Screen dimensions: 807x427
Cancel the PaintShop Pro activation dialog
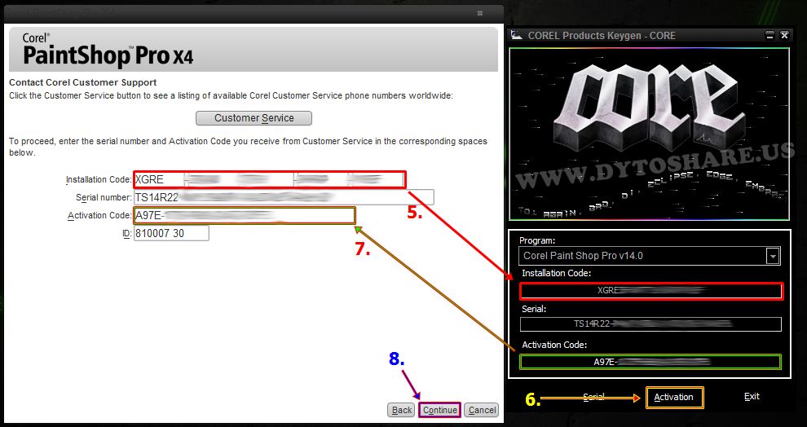[x=482, y=410]
